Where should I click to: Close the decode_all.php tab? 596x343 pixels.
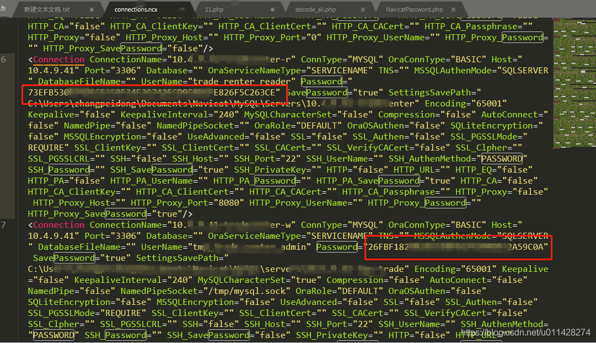(363, 9)
